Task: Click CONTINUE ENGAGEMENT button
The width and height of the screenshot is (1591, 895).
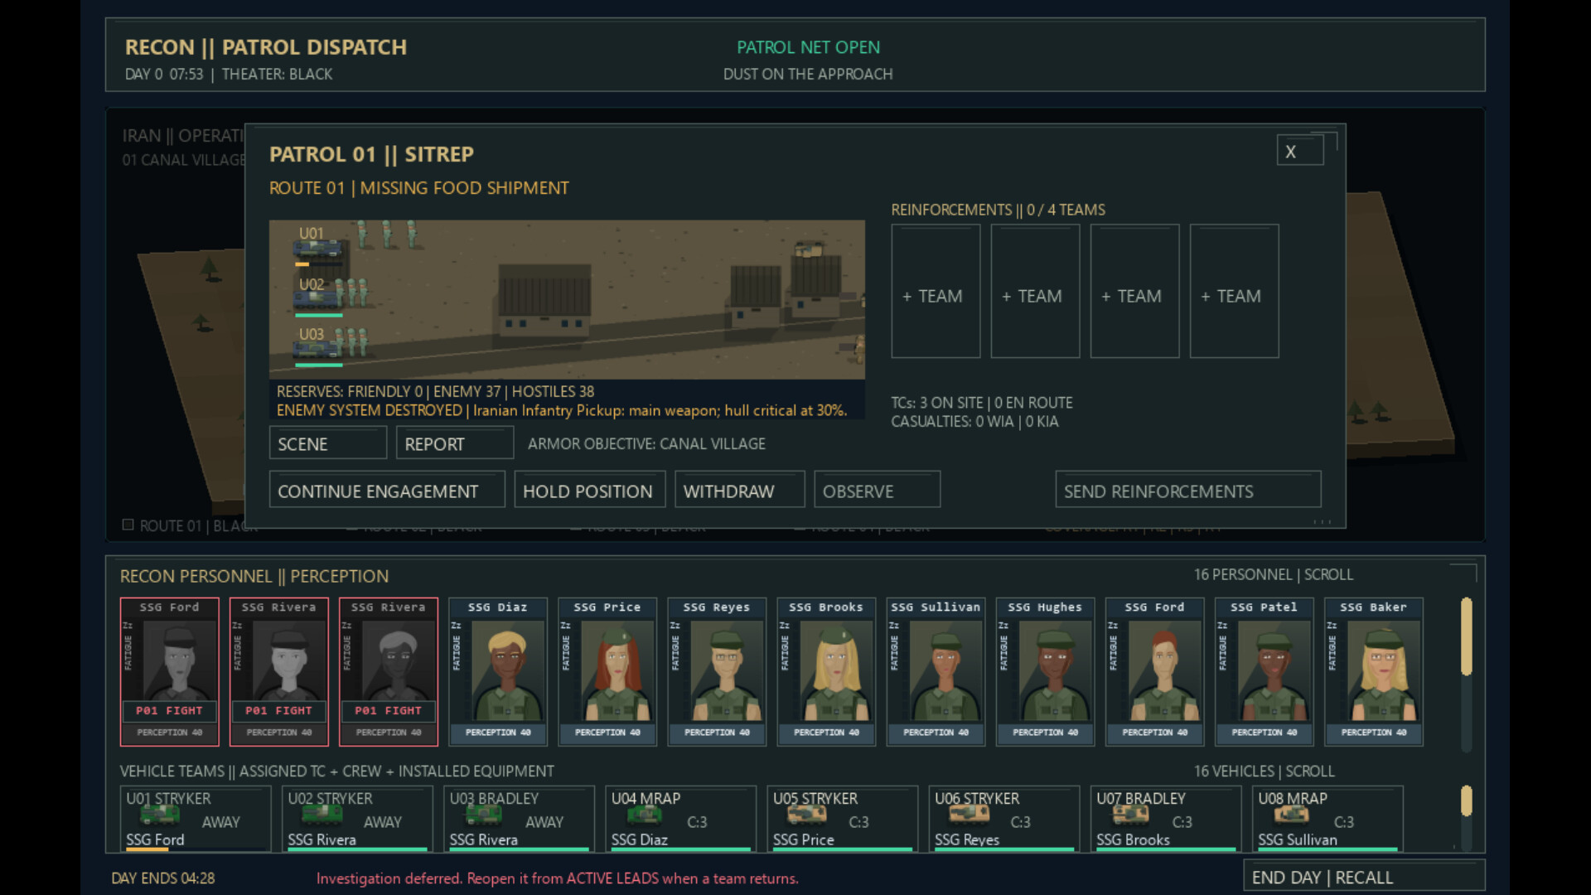Action: pyautogui.click(x=386, y=491)
